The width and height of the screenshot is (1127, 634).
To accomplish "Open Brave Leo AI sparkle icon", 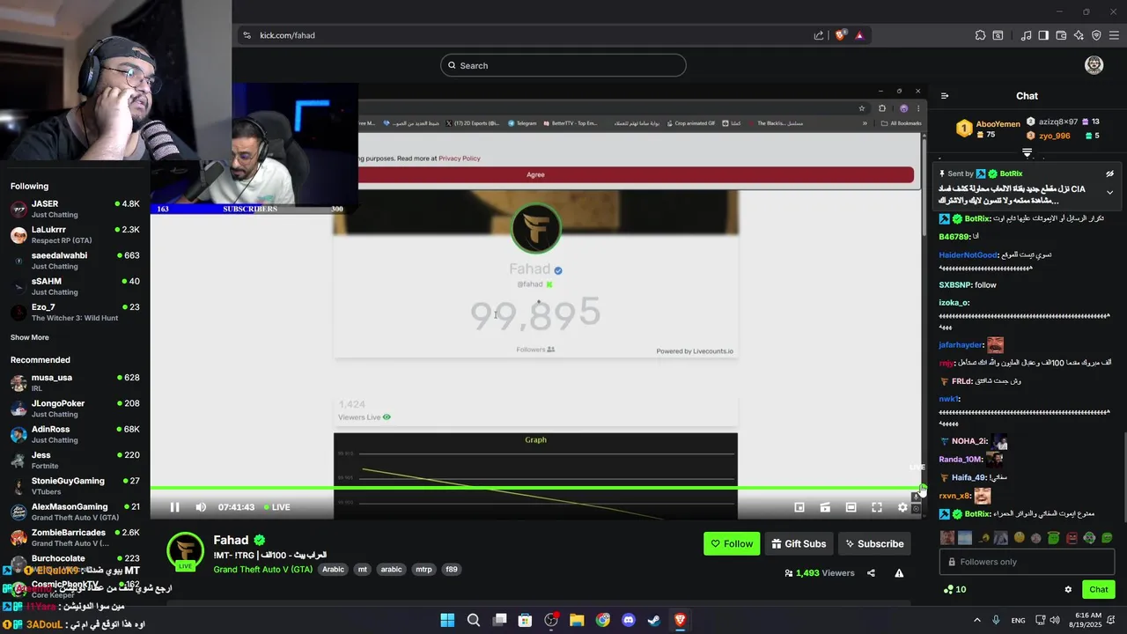I will [x=1079, y=35].
